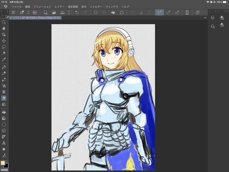Viewport: 229px width, 172px height.
Task: Select the Ruler tool
Action: (4, 137)
